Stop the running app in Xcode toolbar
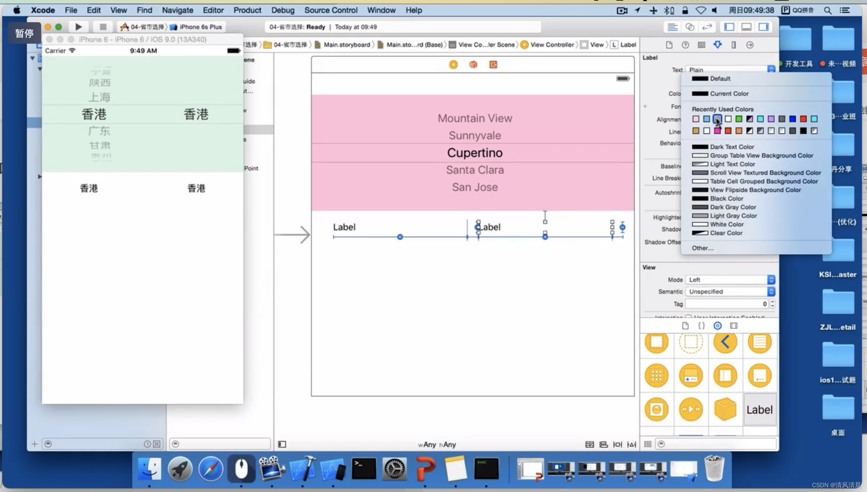 [x=103, y=27]
